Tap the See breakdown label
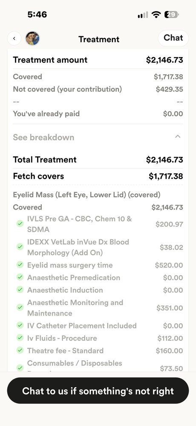The height and width of the screenshot is (426, 196). (43, 137)
